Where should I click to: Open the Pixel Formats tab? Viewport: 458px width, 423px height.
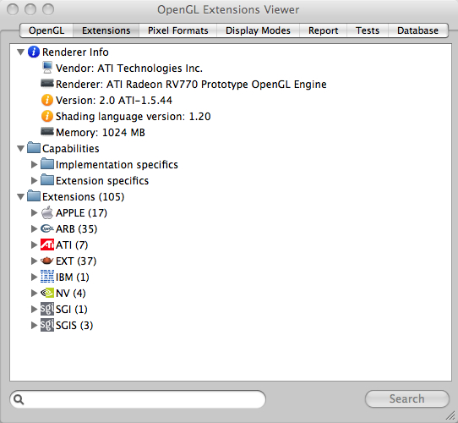coord(178,30)
